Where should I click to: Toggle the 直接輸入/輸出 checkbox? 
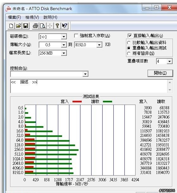pyautogui.click(x=130, y=36)
